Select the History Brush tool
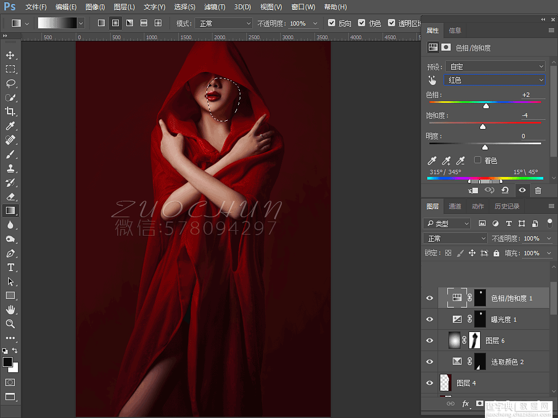 (10, 182)
